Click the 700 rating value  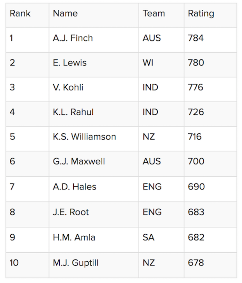pyautogui.click(x=196, y=161)
